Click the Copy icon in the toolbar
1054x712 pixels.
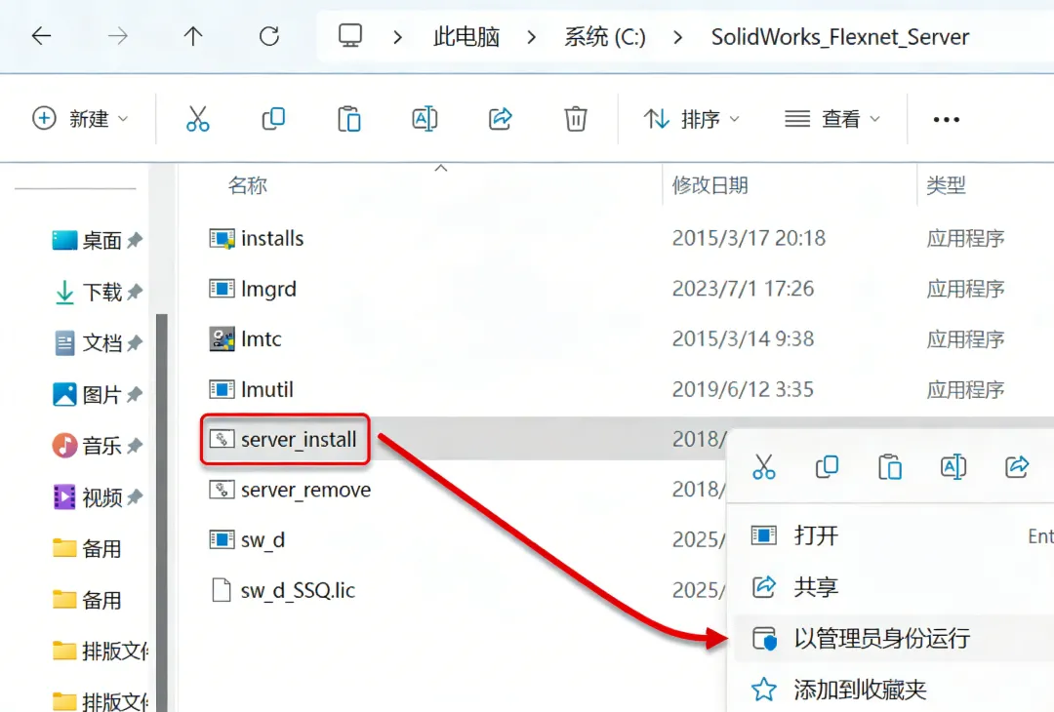(273, 119)
